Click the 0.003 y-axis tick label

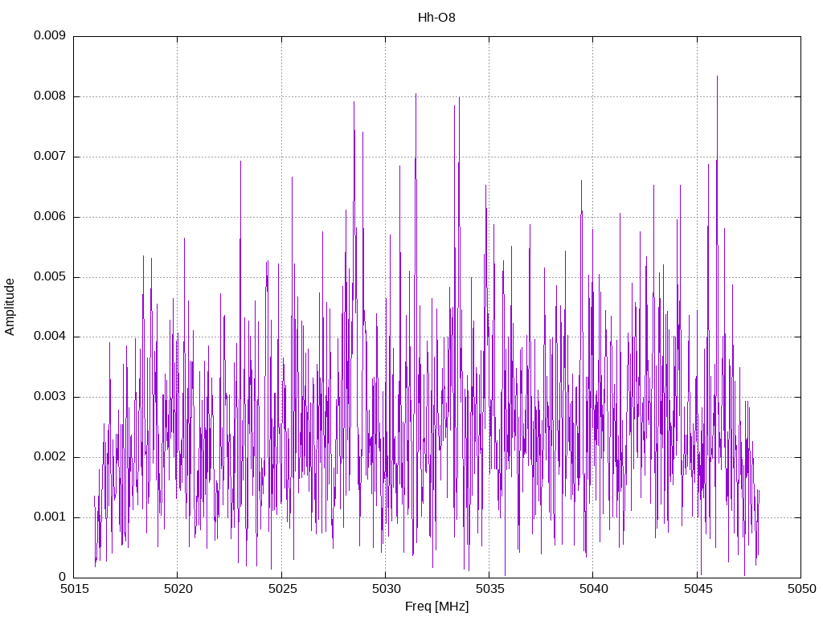pos(50,397)
